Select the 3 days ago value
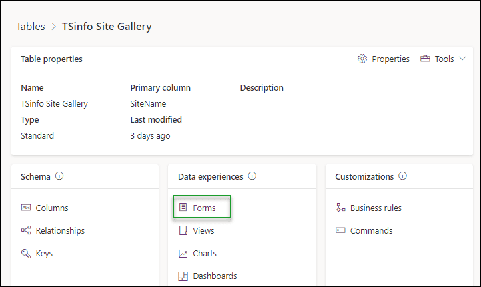Screen dimensions: 481x287 coord(150,135)
